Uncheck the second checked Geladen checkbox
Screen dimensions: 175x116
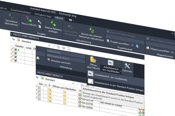pyautogui.click(x=16, y=53)
